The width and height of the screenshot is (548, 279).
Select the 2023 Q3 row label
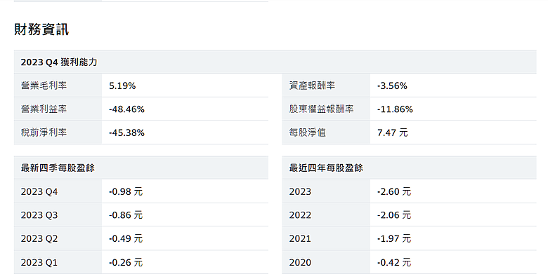coord(39,215)
